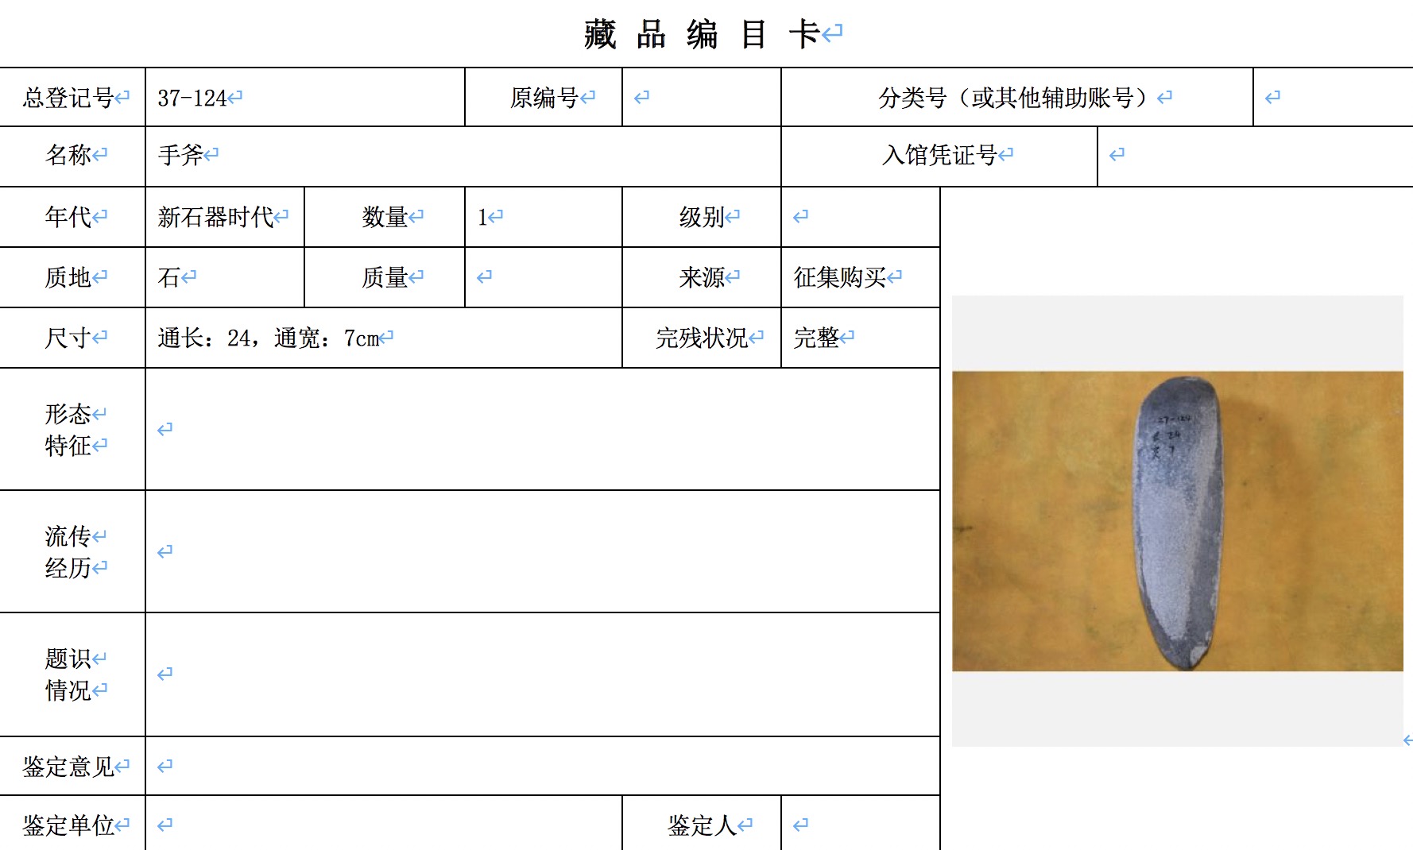Viewport: 1413px width, 850px height.
Task: Click the empty 鉴定意见 content cell
Action: [543, 766]
